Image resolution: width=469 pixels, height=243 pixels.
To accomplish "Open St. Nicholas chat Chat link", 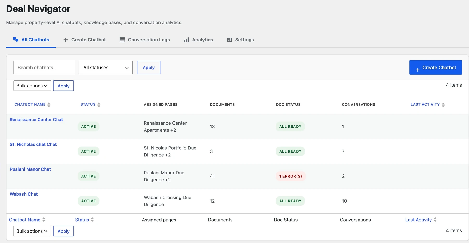I will pos(33,144).
